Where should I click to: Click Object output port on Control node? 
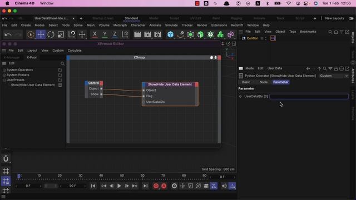pyautogui.click(x=101, y=89)
